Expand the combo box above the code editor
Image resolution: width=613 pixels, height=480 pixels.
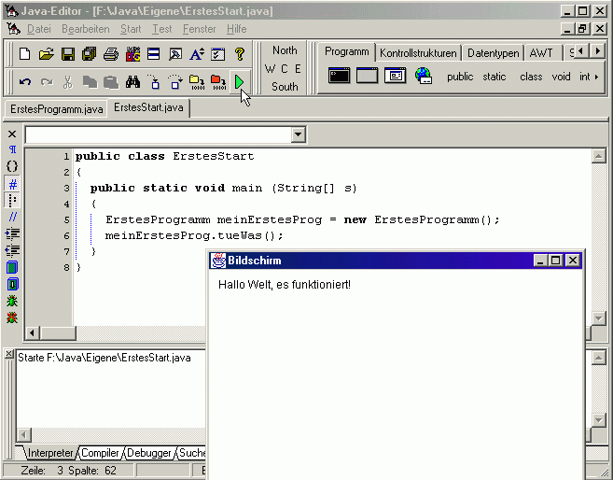[298, 135]
